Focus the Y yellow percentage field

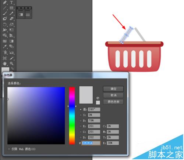[113, 137]
